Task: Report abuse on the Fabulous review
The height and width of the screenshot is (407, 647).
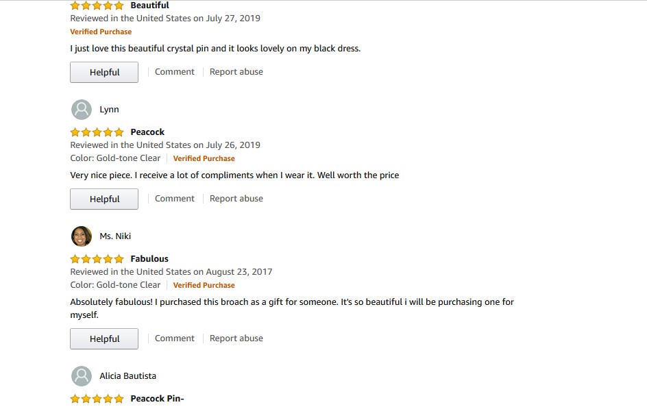Action: [x=236, y=338]
